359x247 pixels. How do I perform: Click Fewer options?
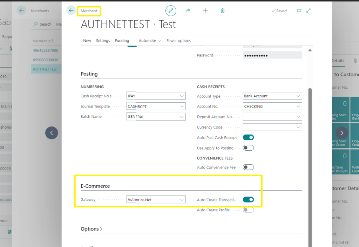click(178, 40)
